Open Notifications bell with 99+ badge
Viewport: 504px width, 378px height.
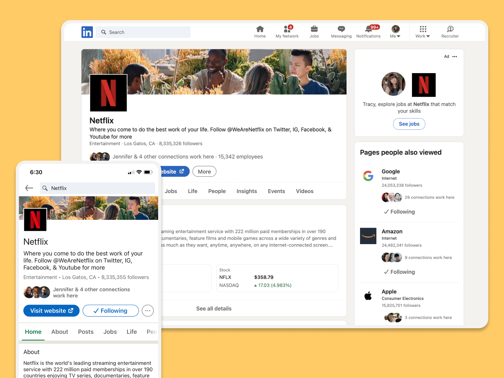pyautogui.click(x=368, y=32)
